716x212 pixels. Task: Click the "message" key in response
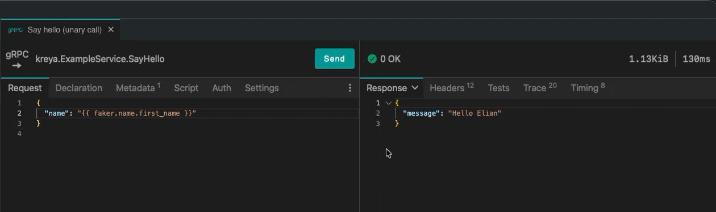[x=421, y=113]
